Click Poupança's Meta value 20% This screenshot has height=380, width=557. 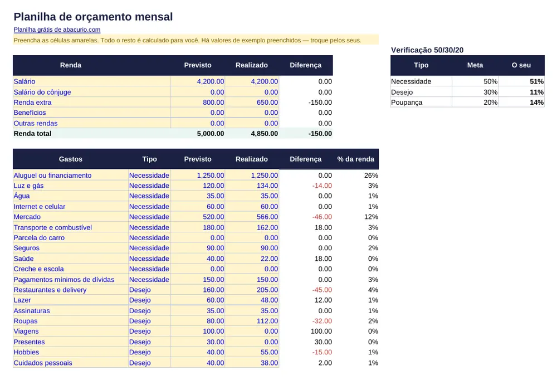(490, 103)
